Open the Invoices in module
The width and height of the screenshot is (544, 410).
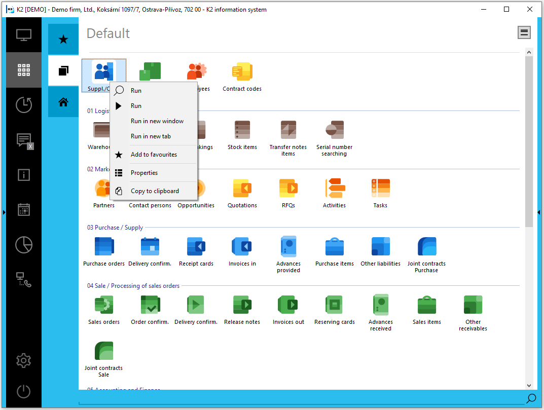(242, 251)
